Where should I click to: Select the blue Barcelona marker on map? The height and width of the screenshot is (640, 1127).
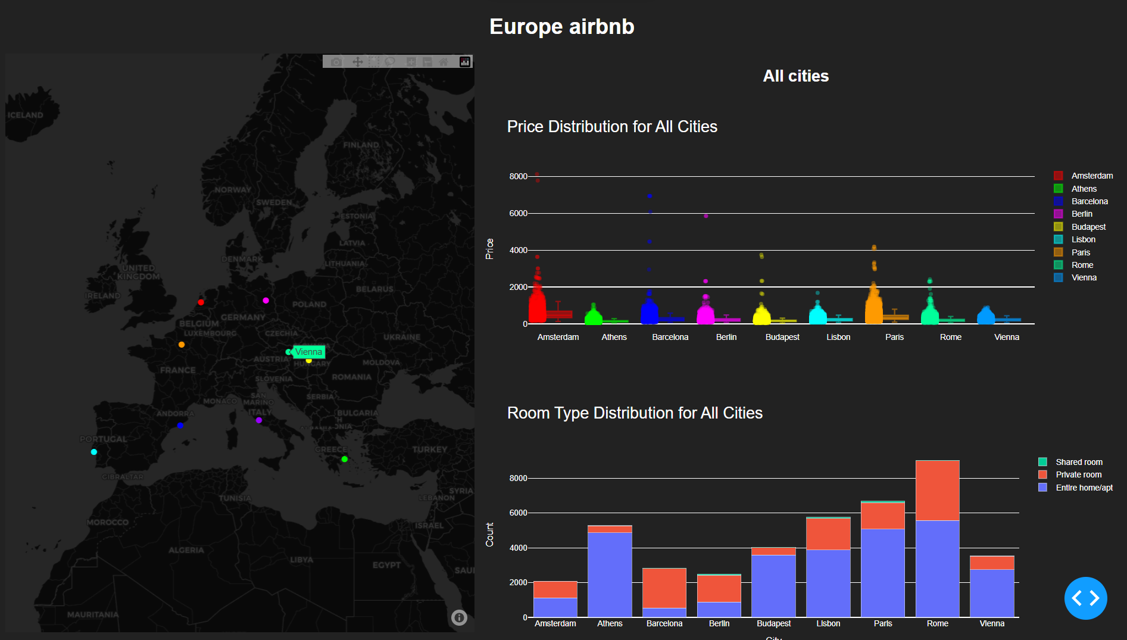[180, 426]
